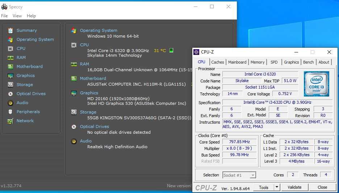The width and height of the screenshot is (339, 193).
Task: Open the Graphics heading link in Speccy summary
Action: [89, 93]
